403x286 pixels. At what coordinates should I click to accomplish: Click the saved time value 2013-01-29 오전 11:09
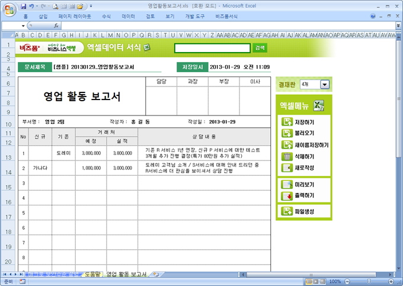click(x=239, y=67)
